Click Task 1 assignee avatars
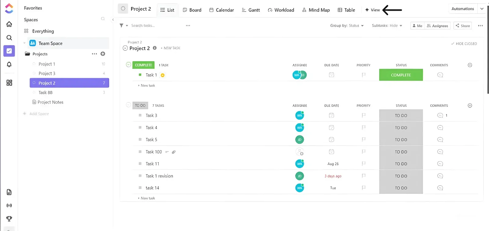Screen dimensions: 489x231 tap(300, 75)
